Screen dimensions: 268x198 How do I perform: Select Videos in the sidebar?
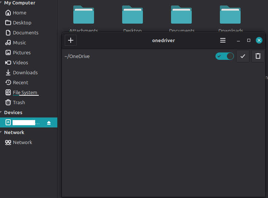coord(20,62)
